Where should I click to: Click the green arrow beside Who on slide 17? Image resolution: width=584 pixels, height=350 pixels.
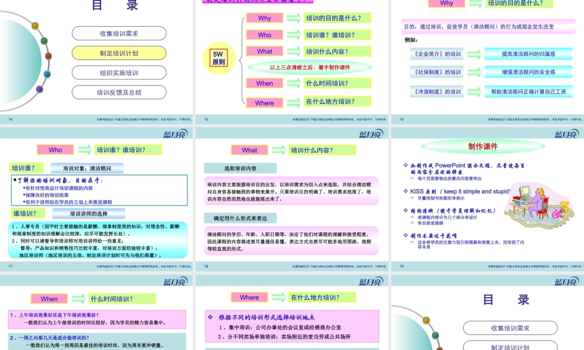(85, 150)
